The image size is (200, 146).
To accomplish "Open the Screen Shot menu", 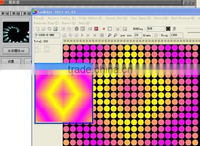I will click(x=117, y=18).
